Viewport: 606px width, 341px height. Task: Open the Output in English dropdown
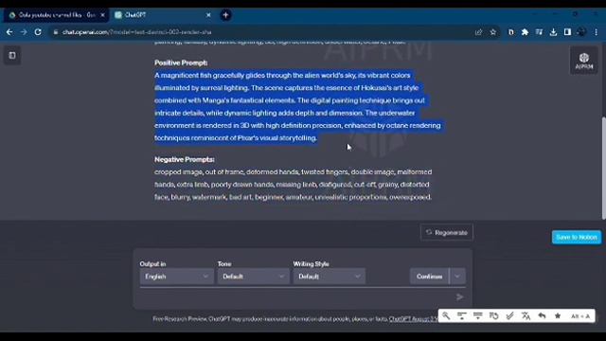tap(176, 277)
